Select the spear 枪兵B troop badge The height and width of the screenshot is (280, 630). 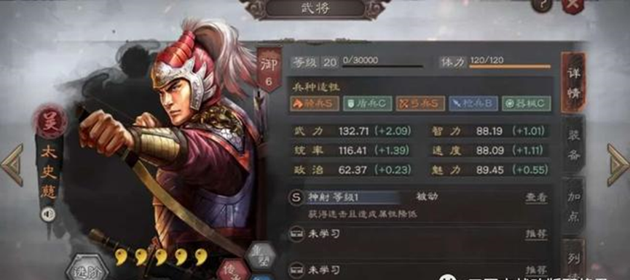tap(473, 103)
